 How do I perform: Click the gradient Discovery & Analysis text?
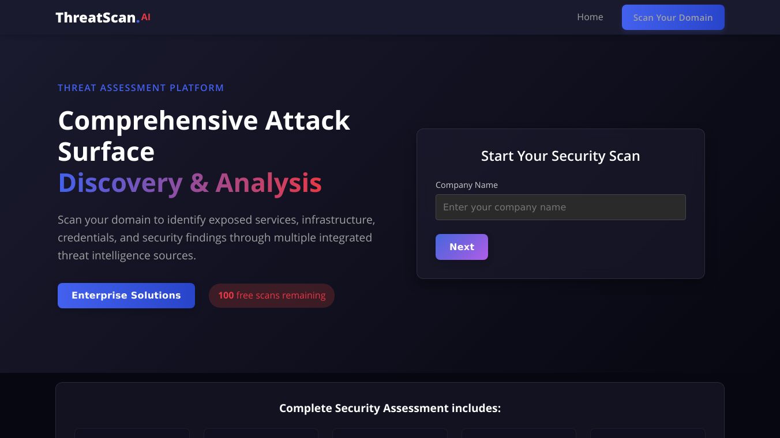coord(190,183)
